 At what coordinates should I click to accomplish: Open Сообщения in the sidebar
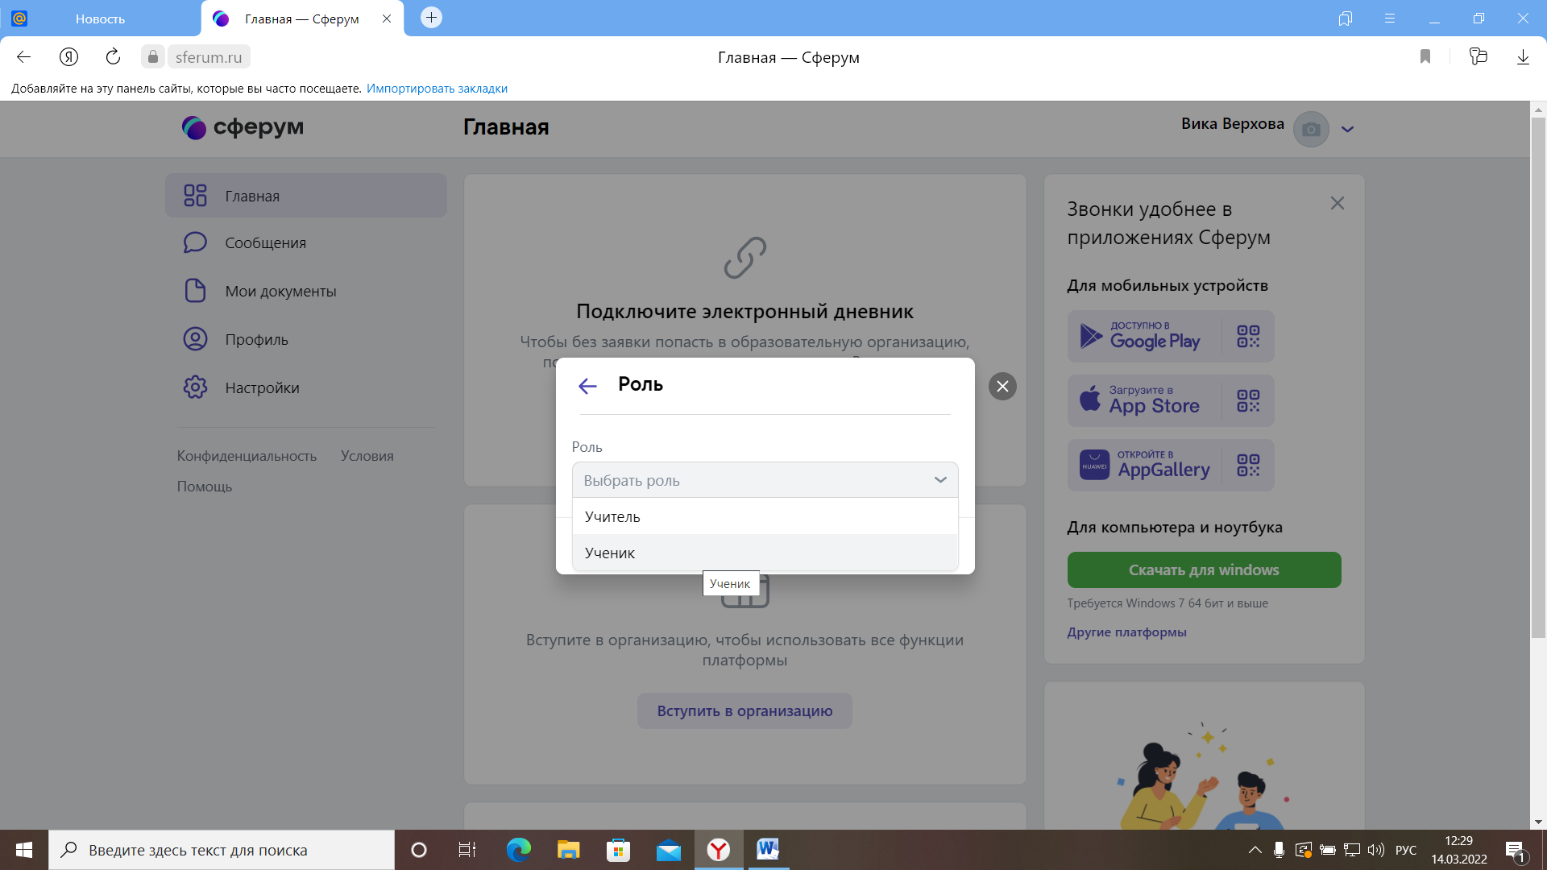[x=305, y=242]
